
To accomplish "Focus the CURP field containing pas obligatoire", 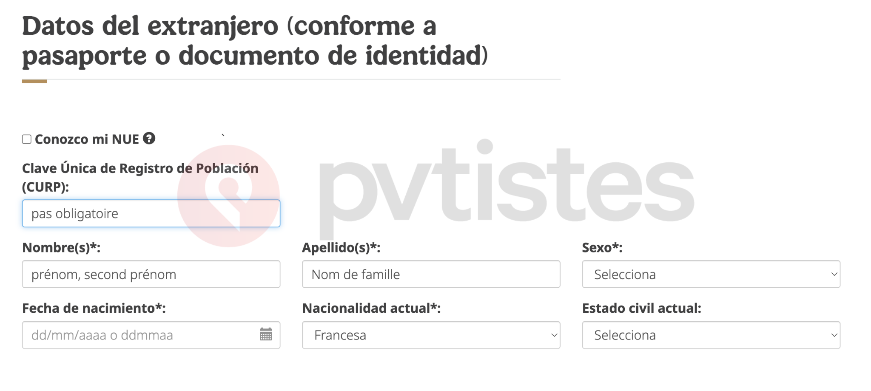I will [x=151, y=213].
